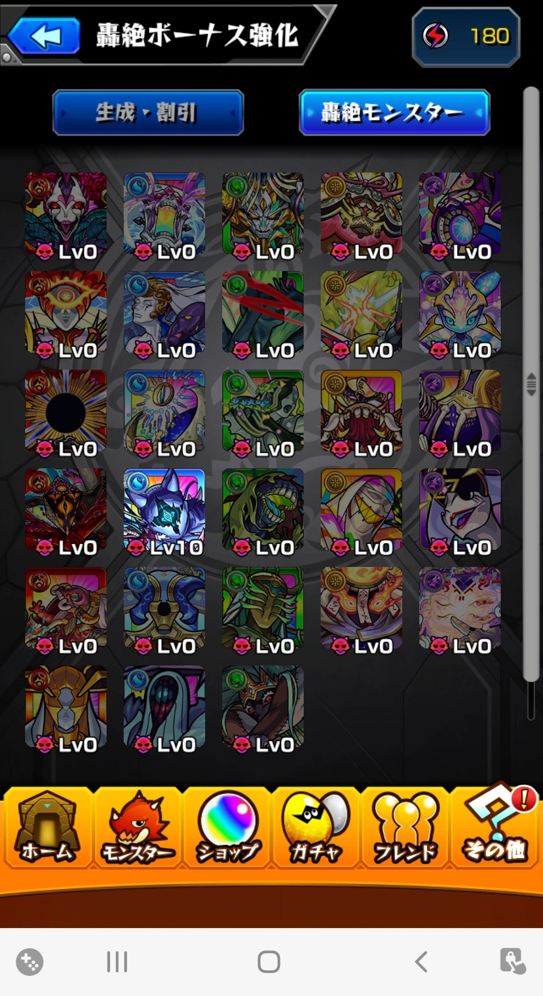This screenshot has height=996, width=543.
Task: Switch to the 生成・割引 tab
Action: click(x=148, y=112)
